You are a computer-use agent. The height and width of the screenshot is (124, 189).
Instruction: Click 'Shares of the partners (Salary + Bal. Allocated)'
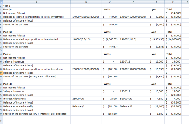pyautogui.click(x=30, y=77)
